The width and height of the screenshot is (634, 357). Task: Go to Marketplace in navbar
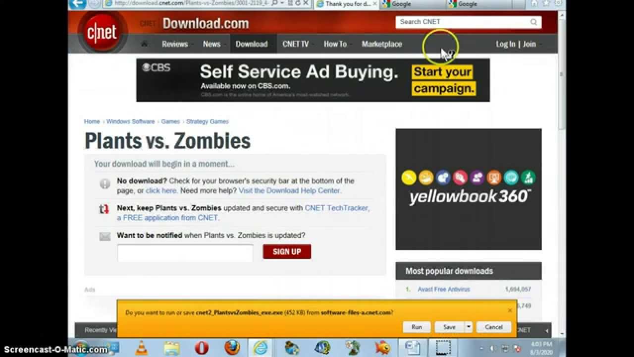[382, 44]
